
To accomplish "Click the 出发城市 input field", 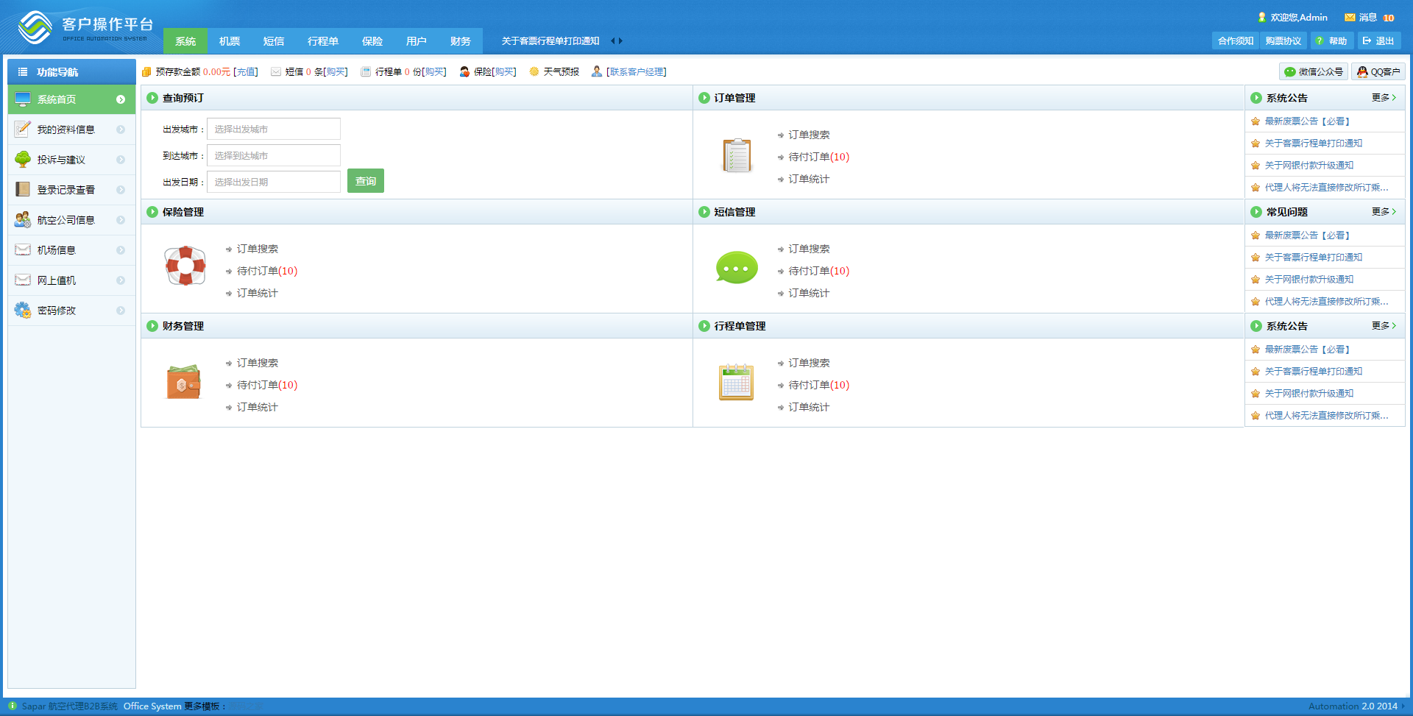I will coord(274,129).
